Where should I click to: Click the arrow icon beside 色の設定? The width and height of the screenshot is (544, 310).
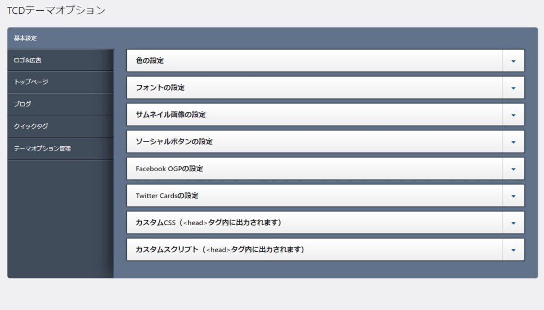[513, 61]
